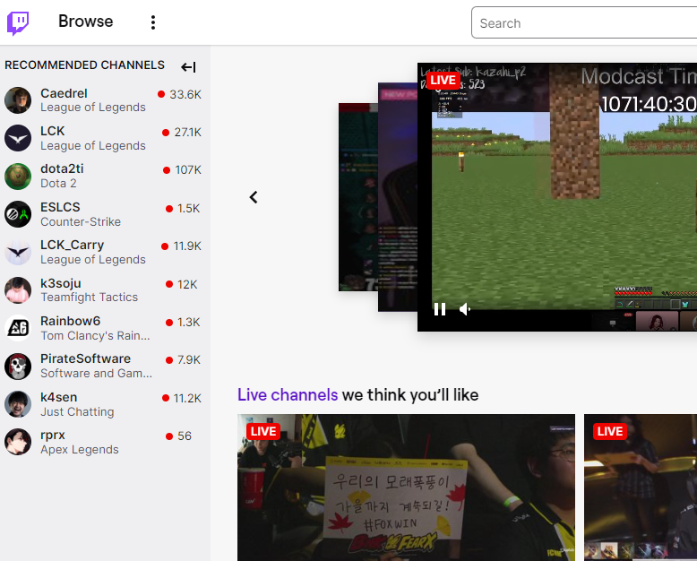Image resolution: width=697 pixels, height=561 pixels.
Task: Open the FOXWIN sign live stream thumbnail
Action: (x=406, y=487)
